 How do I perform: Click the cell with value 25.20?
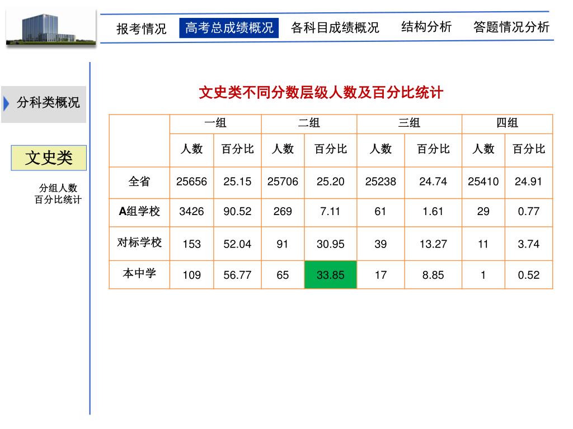(x=330, y=183)
